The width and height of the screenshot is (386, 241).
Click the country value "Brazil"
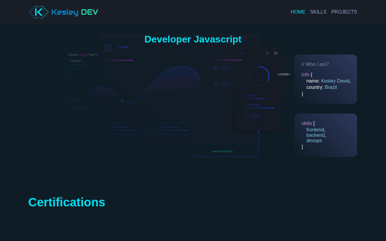click(331, 87)
